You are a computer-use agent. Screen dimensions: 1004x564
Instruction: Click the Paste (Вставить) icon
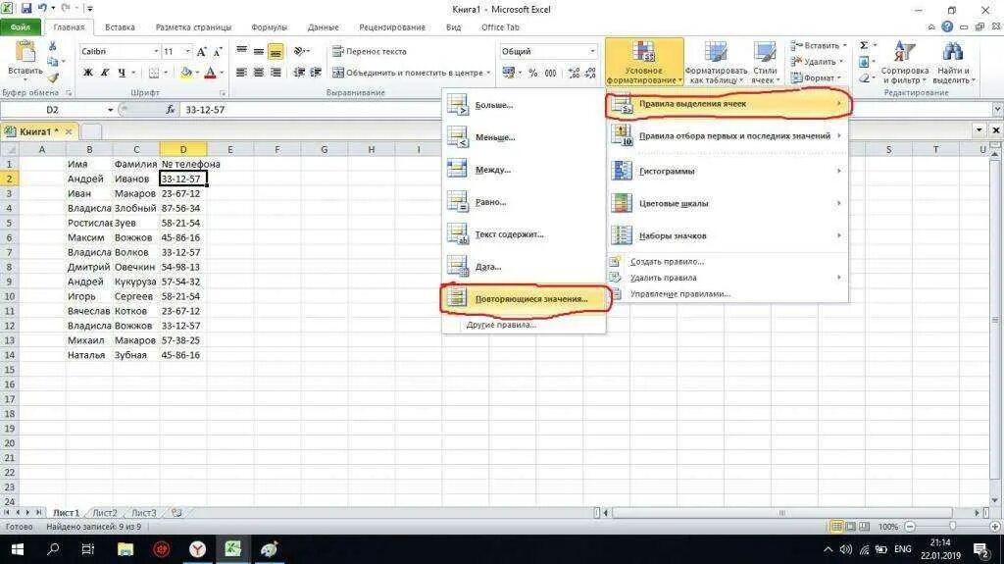point(25,53)
